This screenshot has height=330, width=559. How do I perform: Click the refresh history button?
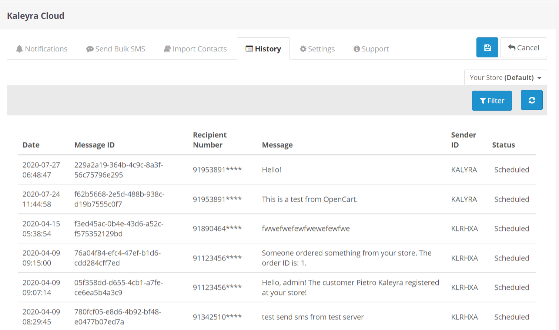532,100
